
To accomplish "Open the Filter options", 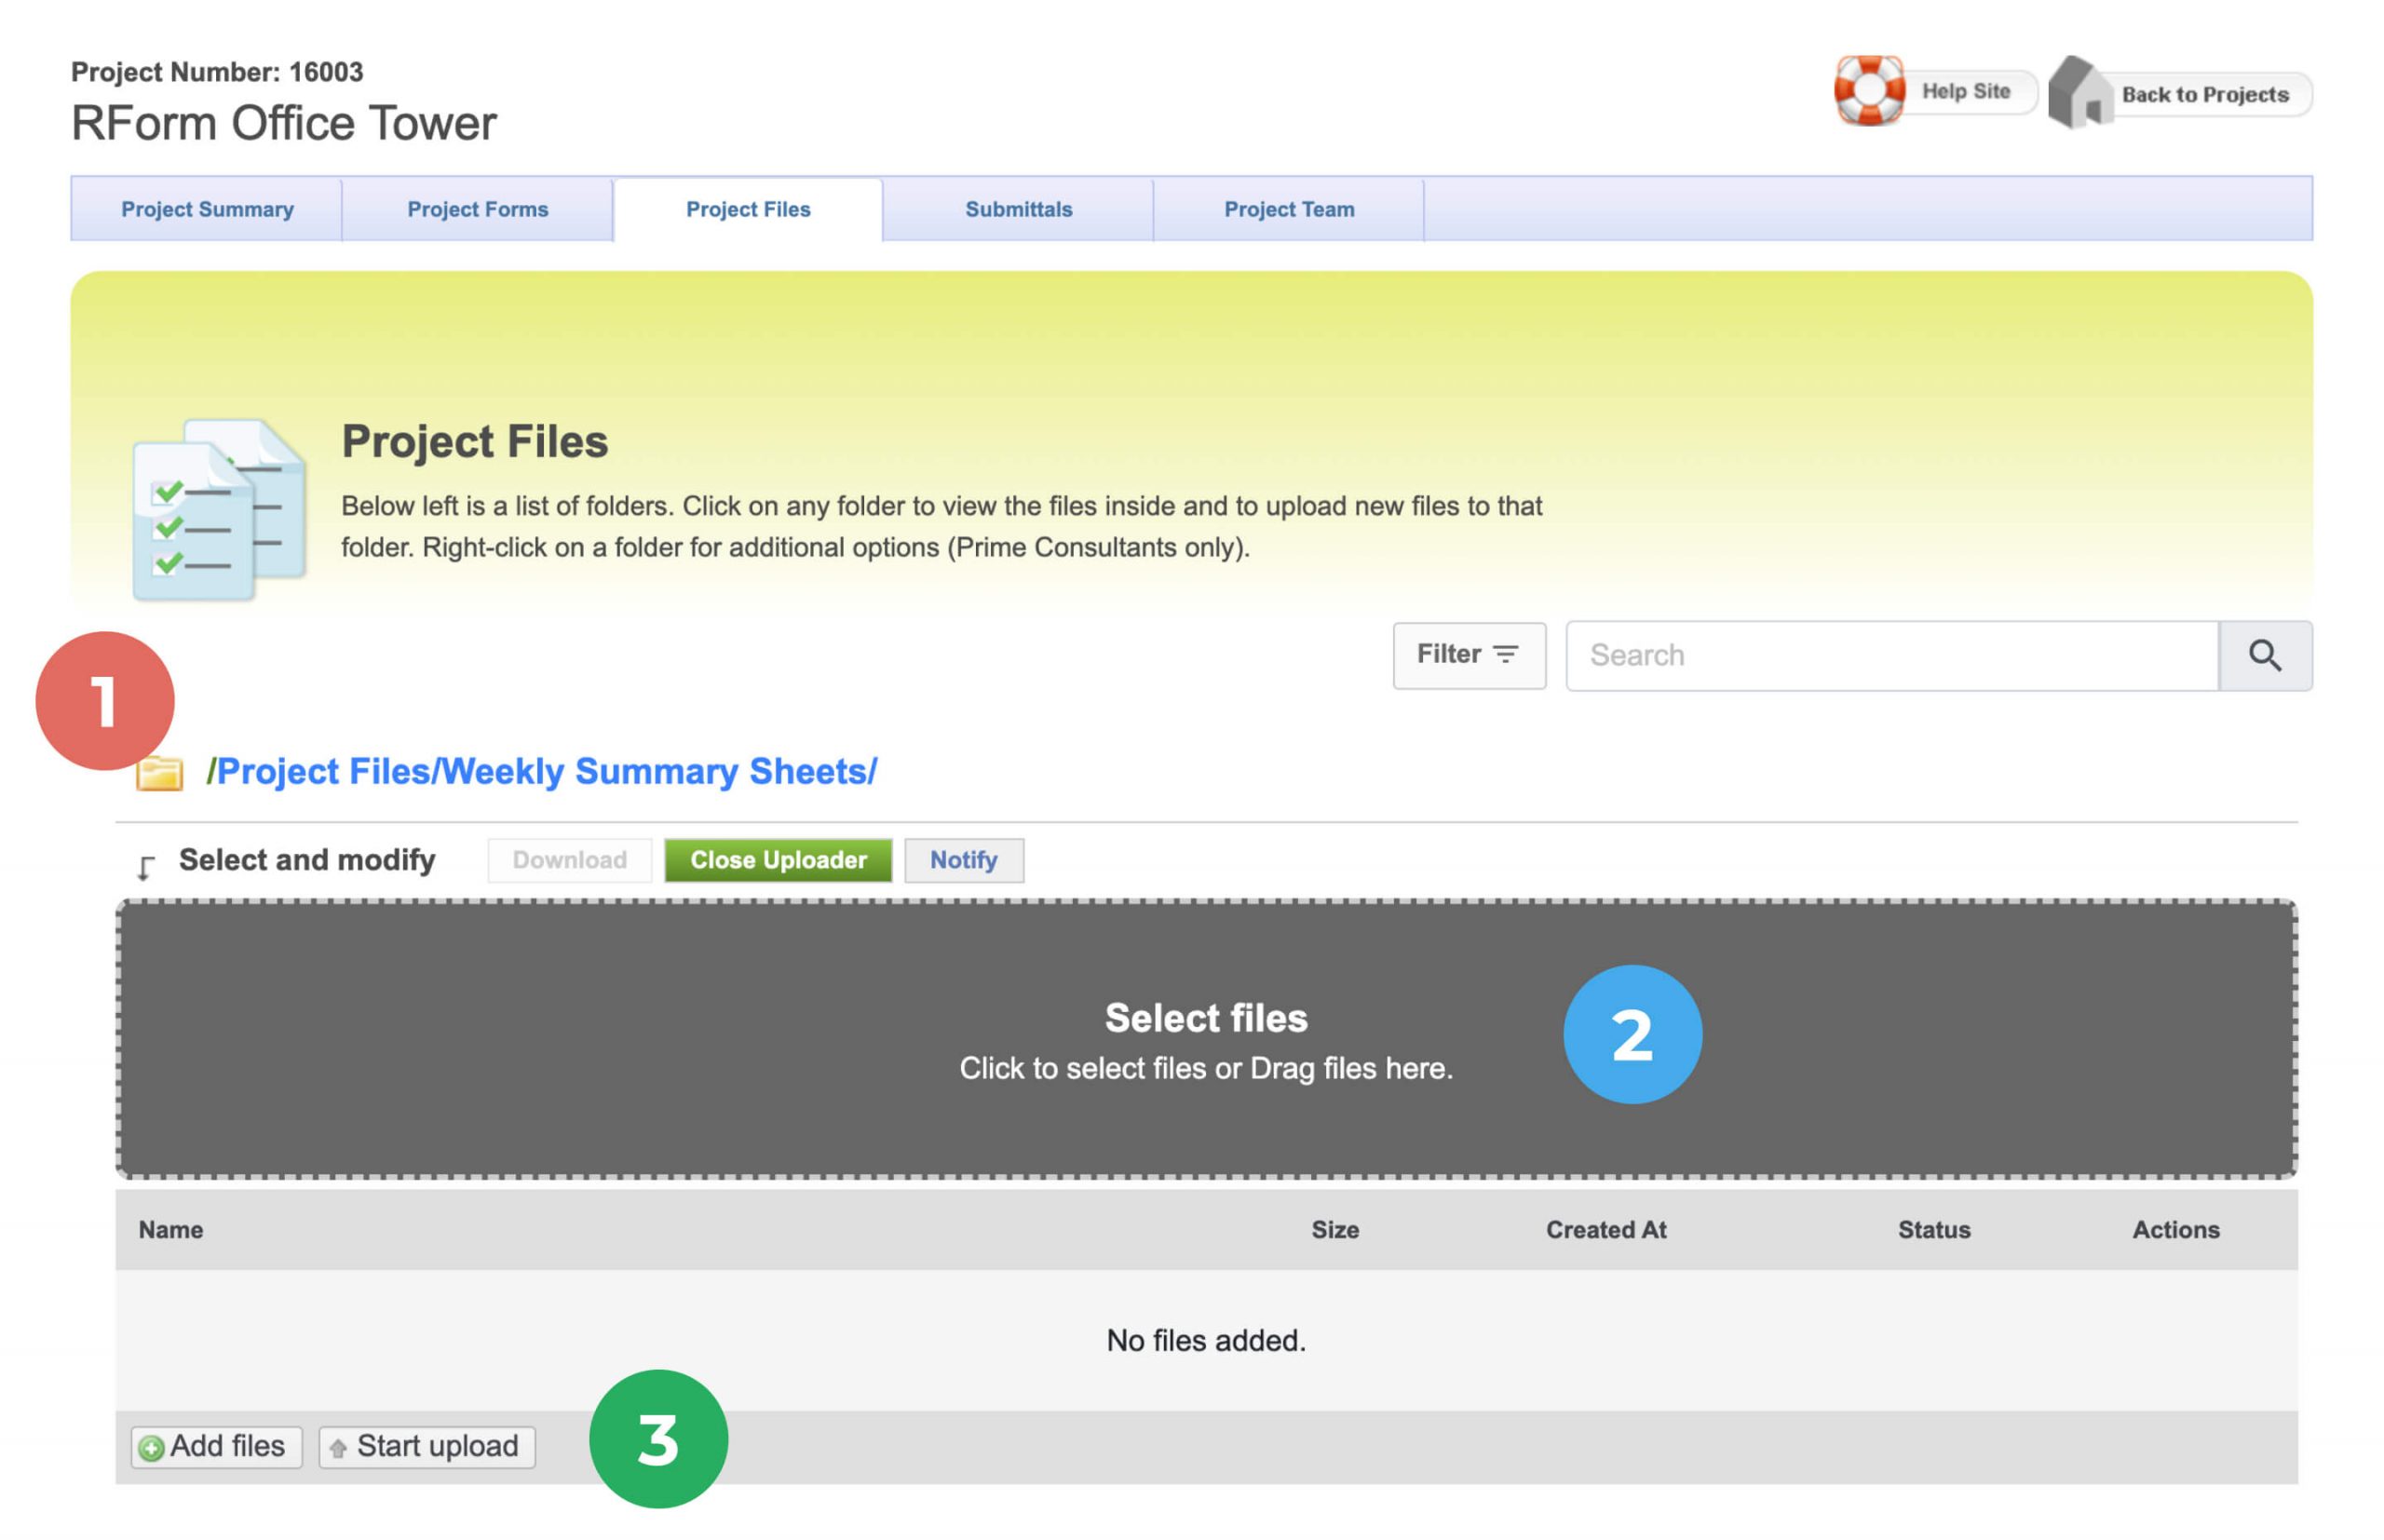I will point(1469,655).
